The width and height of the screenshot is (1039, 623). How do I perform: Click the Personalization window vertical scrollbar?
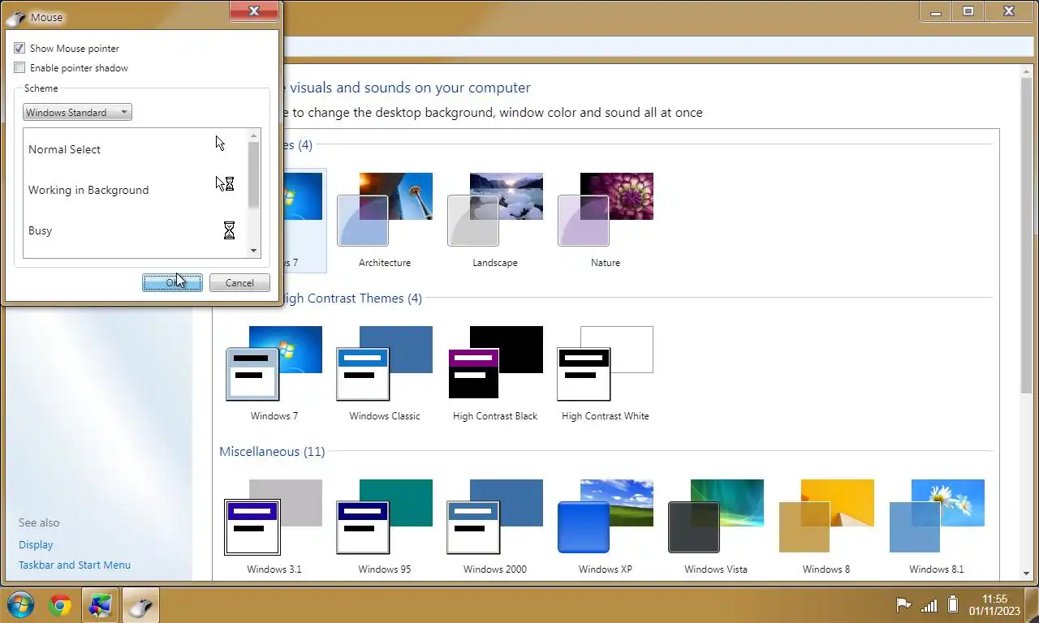coord(1026,324)
